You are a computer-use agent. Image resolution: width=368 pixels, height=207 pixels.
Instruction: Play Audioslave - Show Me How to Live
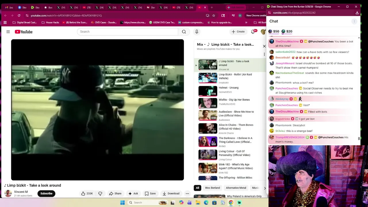click(x=230, y=115)
